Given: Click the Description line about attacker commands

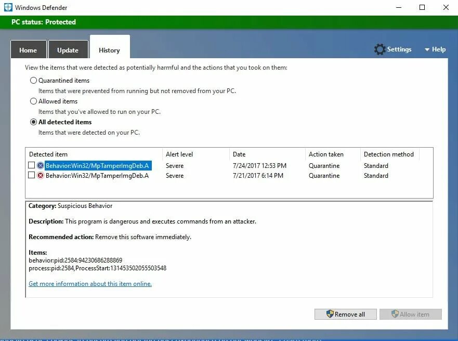Looking at the screenshot, I should coord(142,221).
